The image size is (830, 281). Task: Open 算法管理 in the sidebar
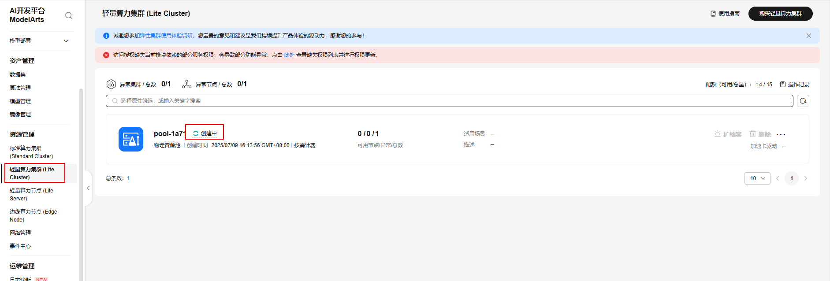20,88
